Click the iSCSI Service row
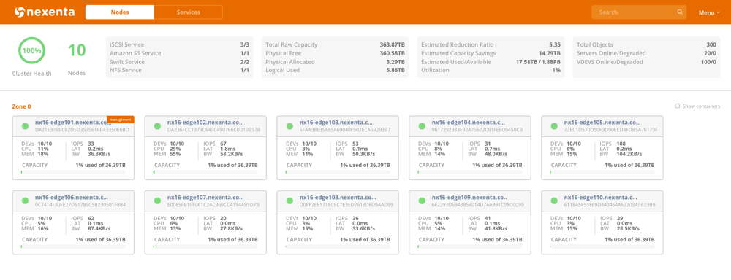Screen dimensions: 731x280 (x=180, y=44)
